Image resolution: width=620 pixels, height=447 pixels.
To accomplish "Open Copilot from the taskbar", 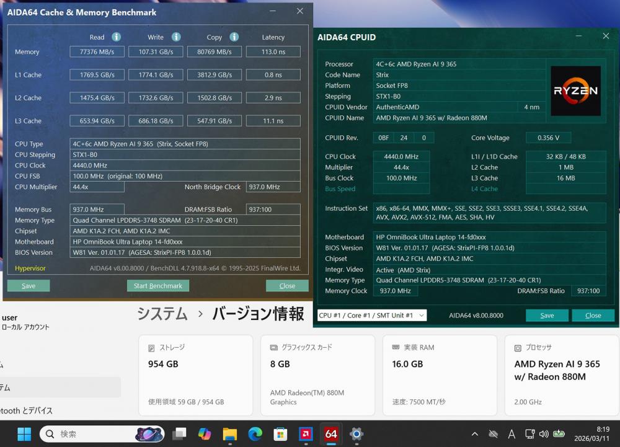I will point(205,434).
